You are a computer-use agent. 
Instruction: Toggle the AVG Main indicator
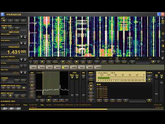(72, 77)
